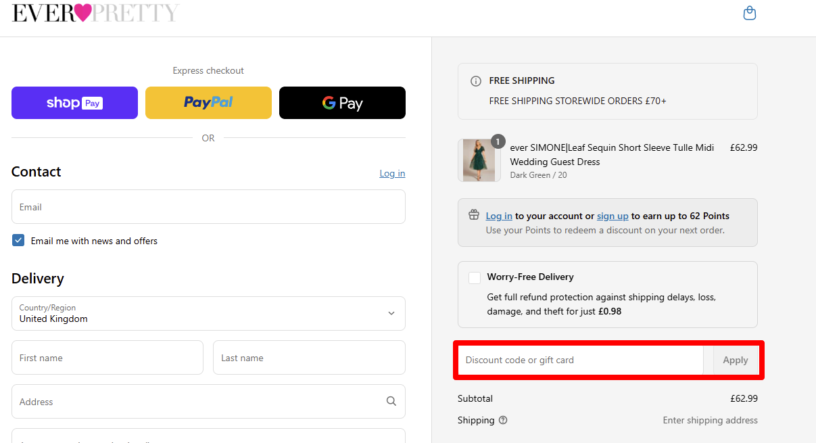
Task: Open the shopping bag cart icon
Action: 749,13
